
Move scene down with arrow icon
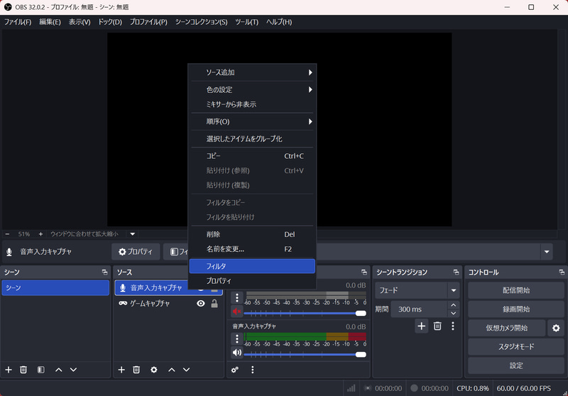pos(74,370)
